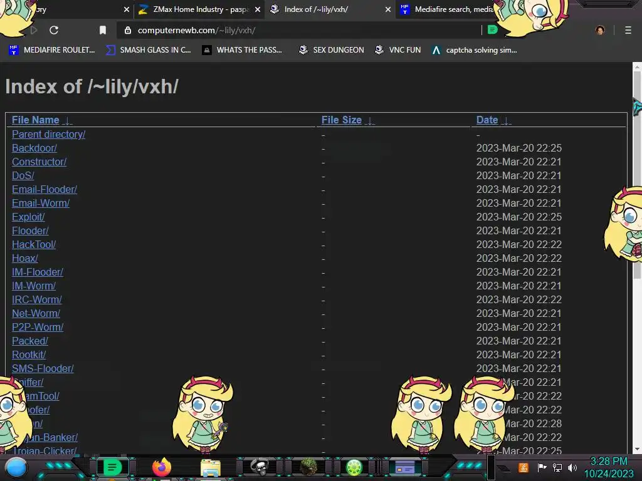Open File Explorer from the taskbar

point(211,468)
